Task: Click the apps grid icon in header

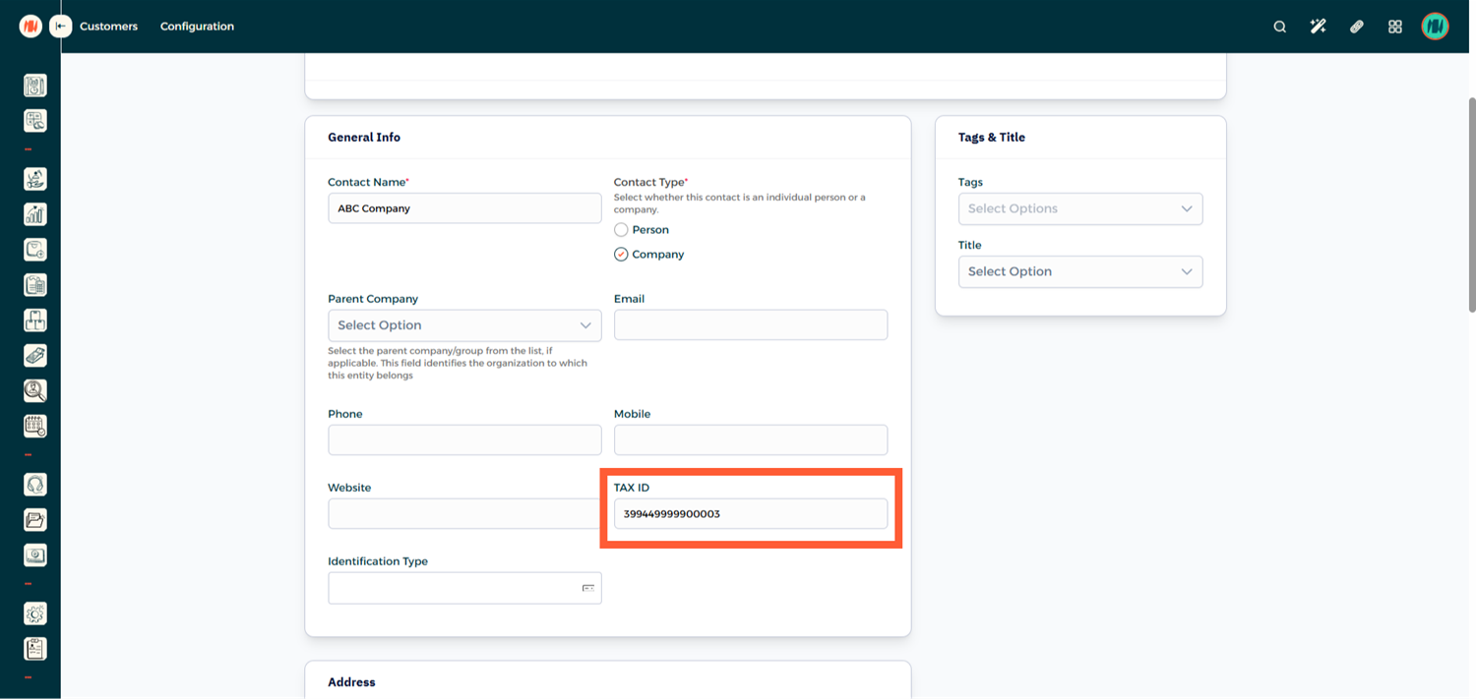Action: coord(1394,27)
